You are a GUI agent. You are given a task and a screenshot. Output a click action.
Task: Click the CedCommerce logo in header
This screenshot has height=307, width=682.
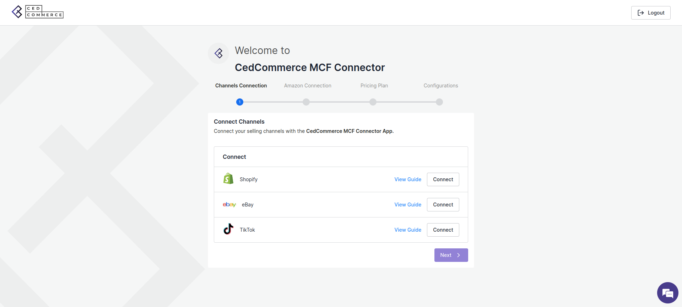[38, 12]
